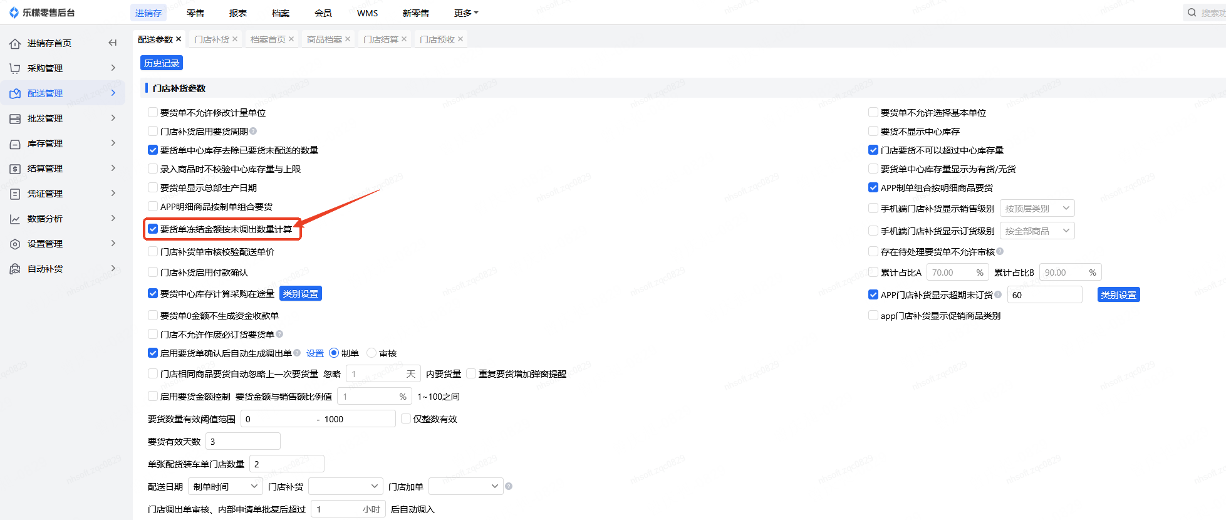
Task: Click the 凭证管理 sidebar icon
Action: [15, 194]
